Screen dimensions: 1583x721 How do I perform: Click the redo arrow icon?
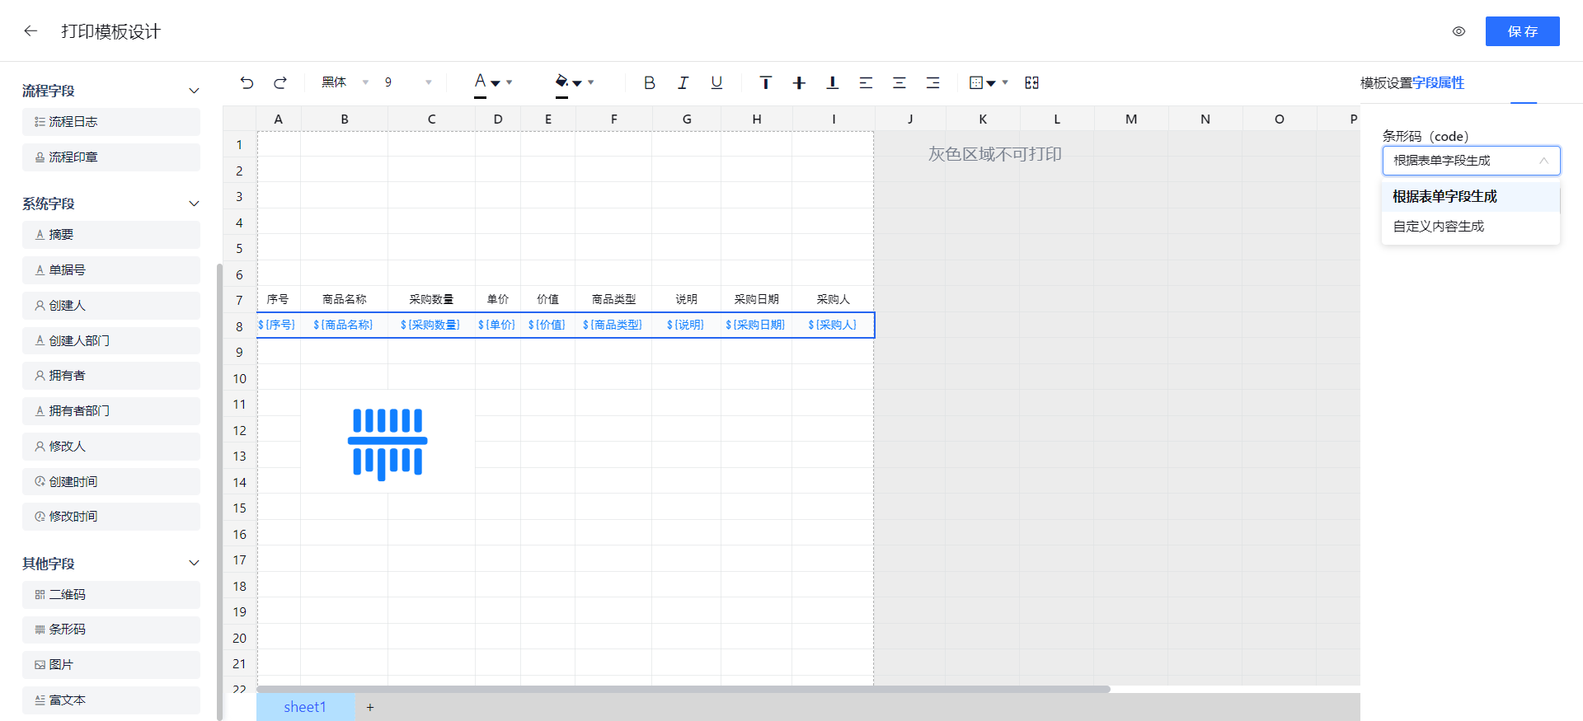pyautogui.click(x=280, y=82)
